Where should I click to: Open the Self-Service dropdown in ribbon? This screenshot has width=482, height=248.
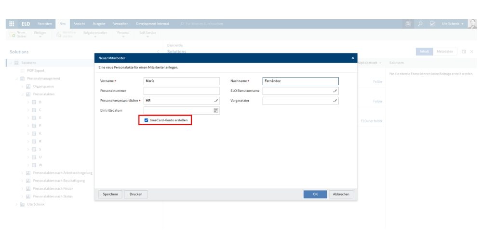[x=147, y=34]
